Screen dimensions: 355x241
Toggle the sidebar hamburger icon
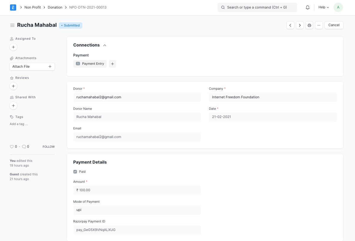[12, 25]
